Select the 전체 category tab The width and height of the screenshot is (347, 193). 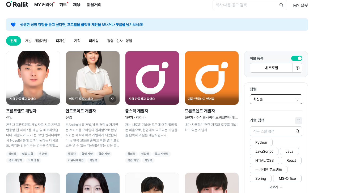(14, 41)
